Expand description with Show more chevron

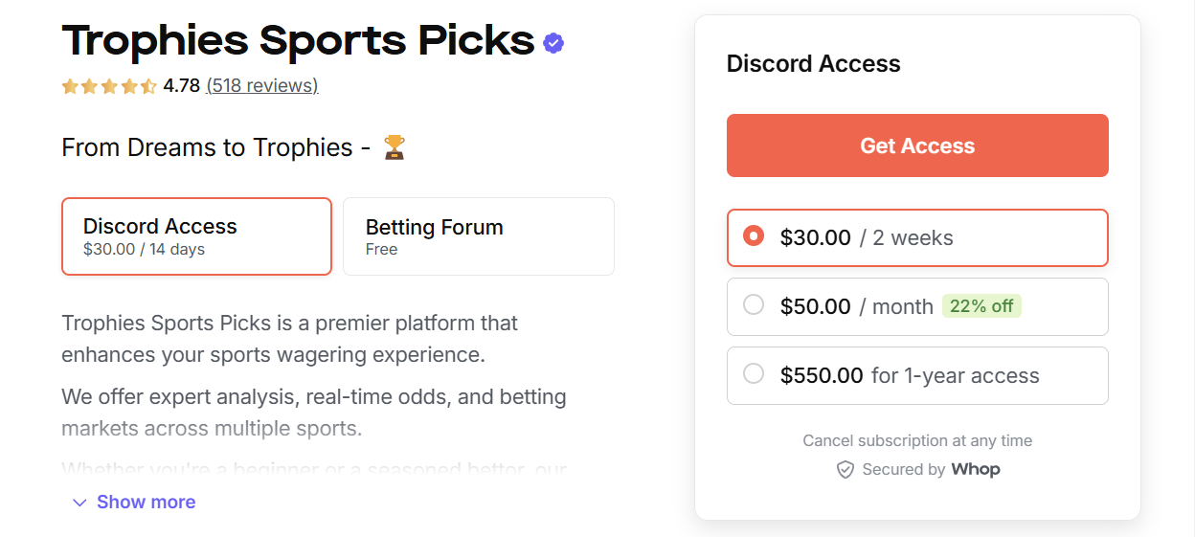tap(79, 503)
